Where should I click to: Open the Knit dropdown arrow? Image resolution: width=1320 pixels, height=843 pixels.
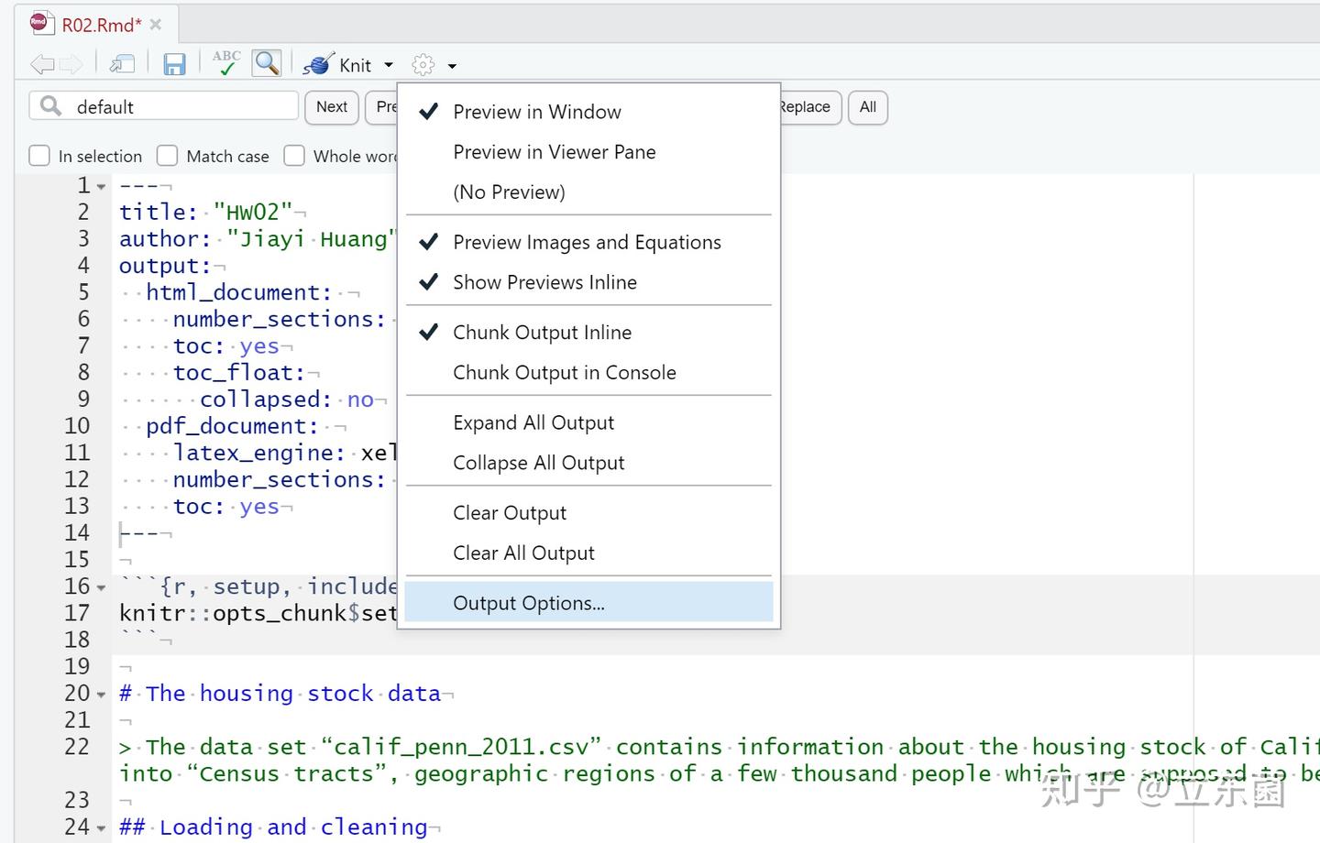[389, 65]
